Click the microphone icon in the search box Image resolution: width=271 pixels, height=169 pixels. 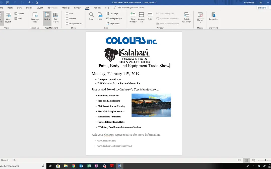43,166
